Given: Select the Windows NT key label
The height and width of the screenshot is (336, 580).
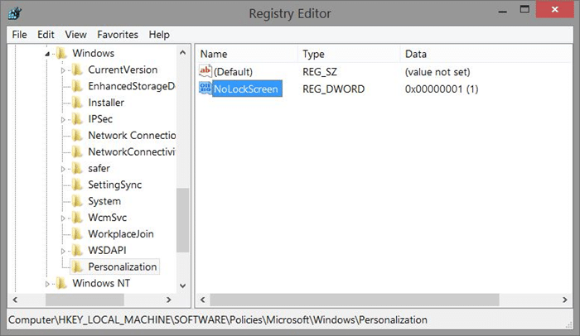Looking at the screenshot, I should point(101,283).
